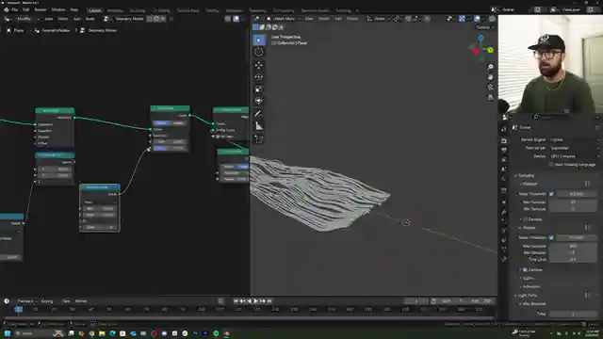Open the Feature Set dropdown
This screenshot has width=603, height=339.
tap(574, 148)
